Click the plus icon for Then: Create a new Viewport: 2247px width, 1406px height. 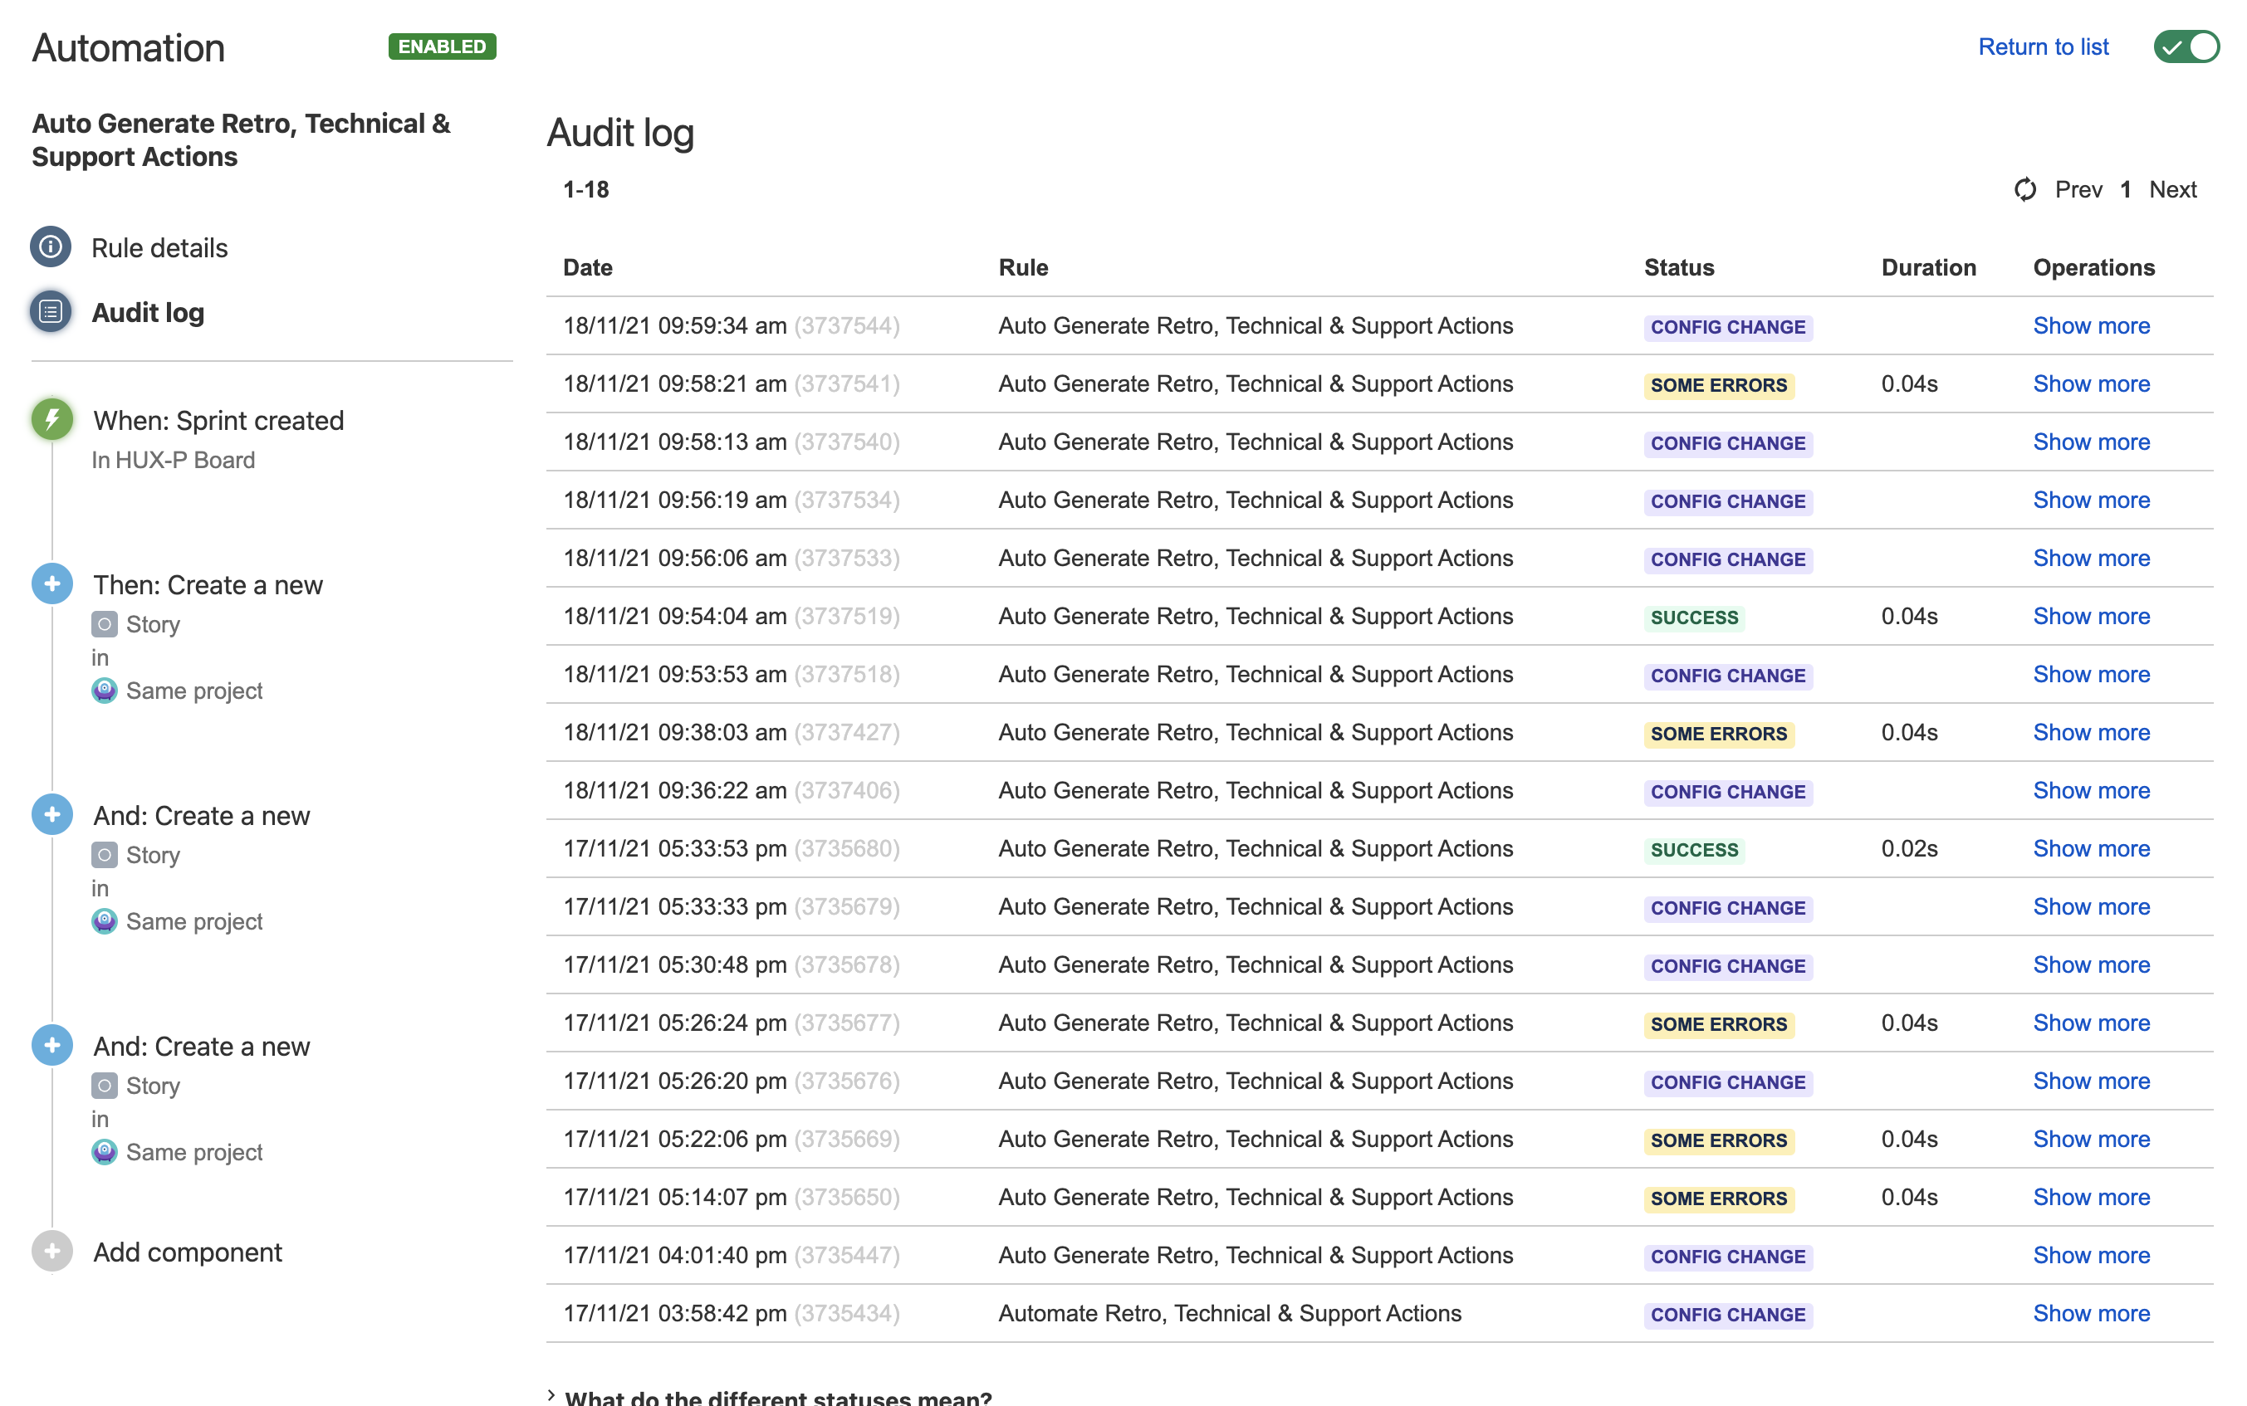pos(52,584)
